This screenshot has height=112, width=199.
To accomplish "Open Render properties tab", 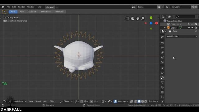I will pos(162,43).
